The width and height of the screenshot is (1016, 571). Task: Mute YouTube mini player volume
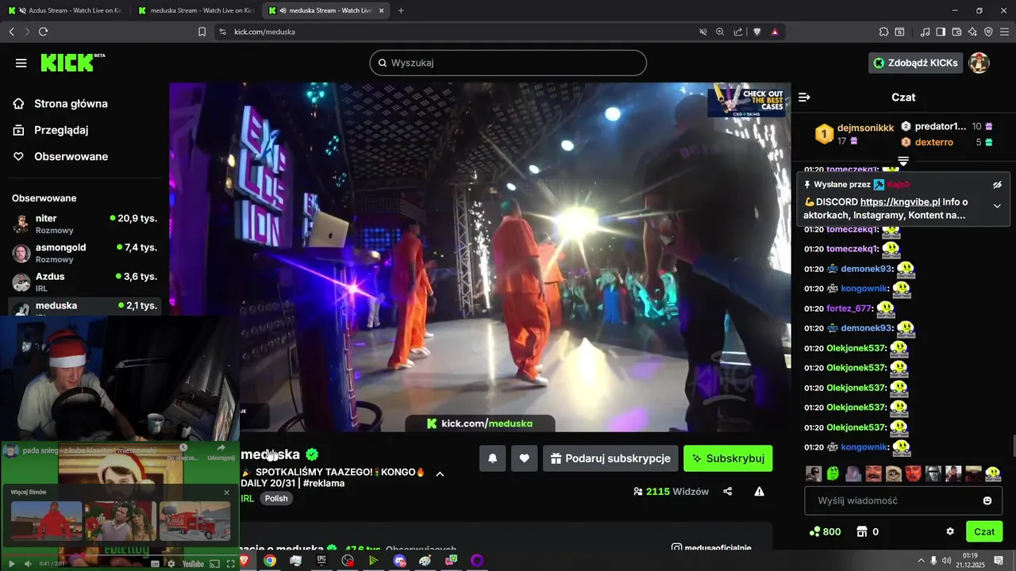coord(28,564)
